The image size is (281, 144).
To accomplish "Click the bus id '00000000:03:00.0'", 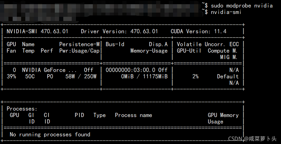I will [x=130, y=70].
